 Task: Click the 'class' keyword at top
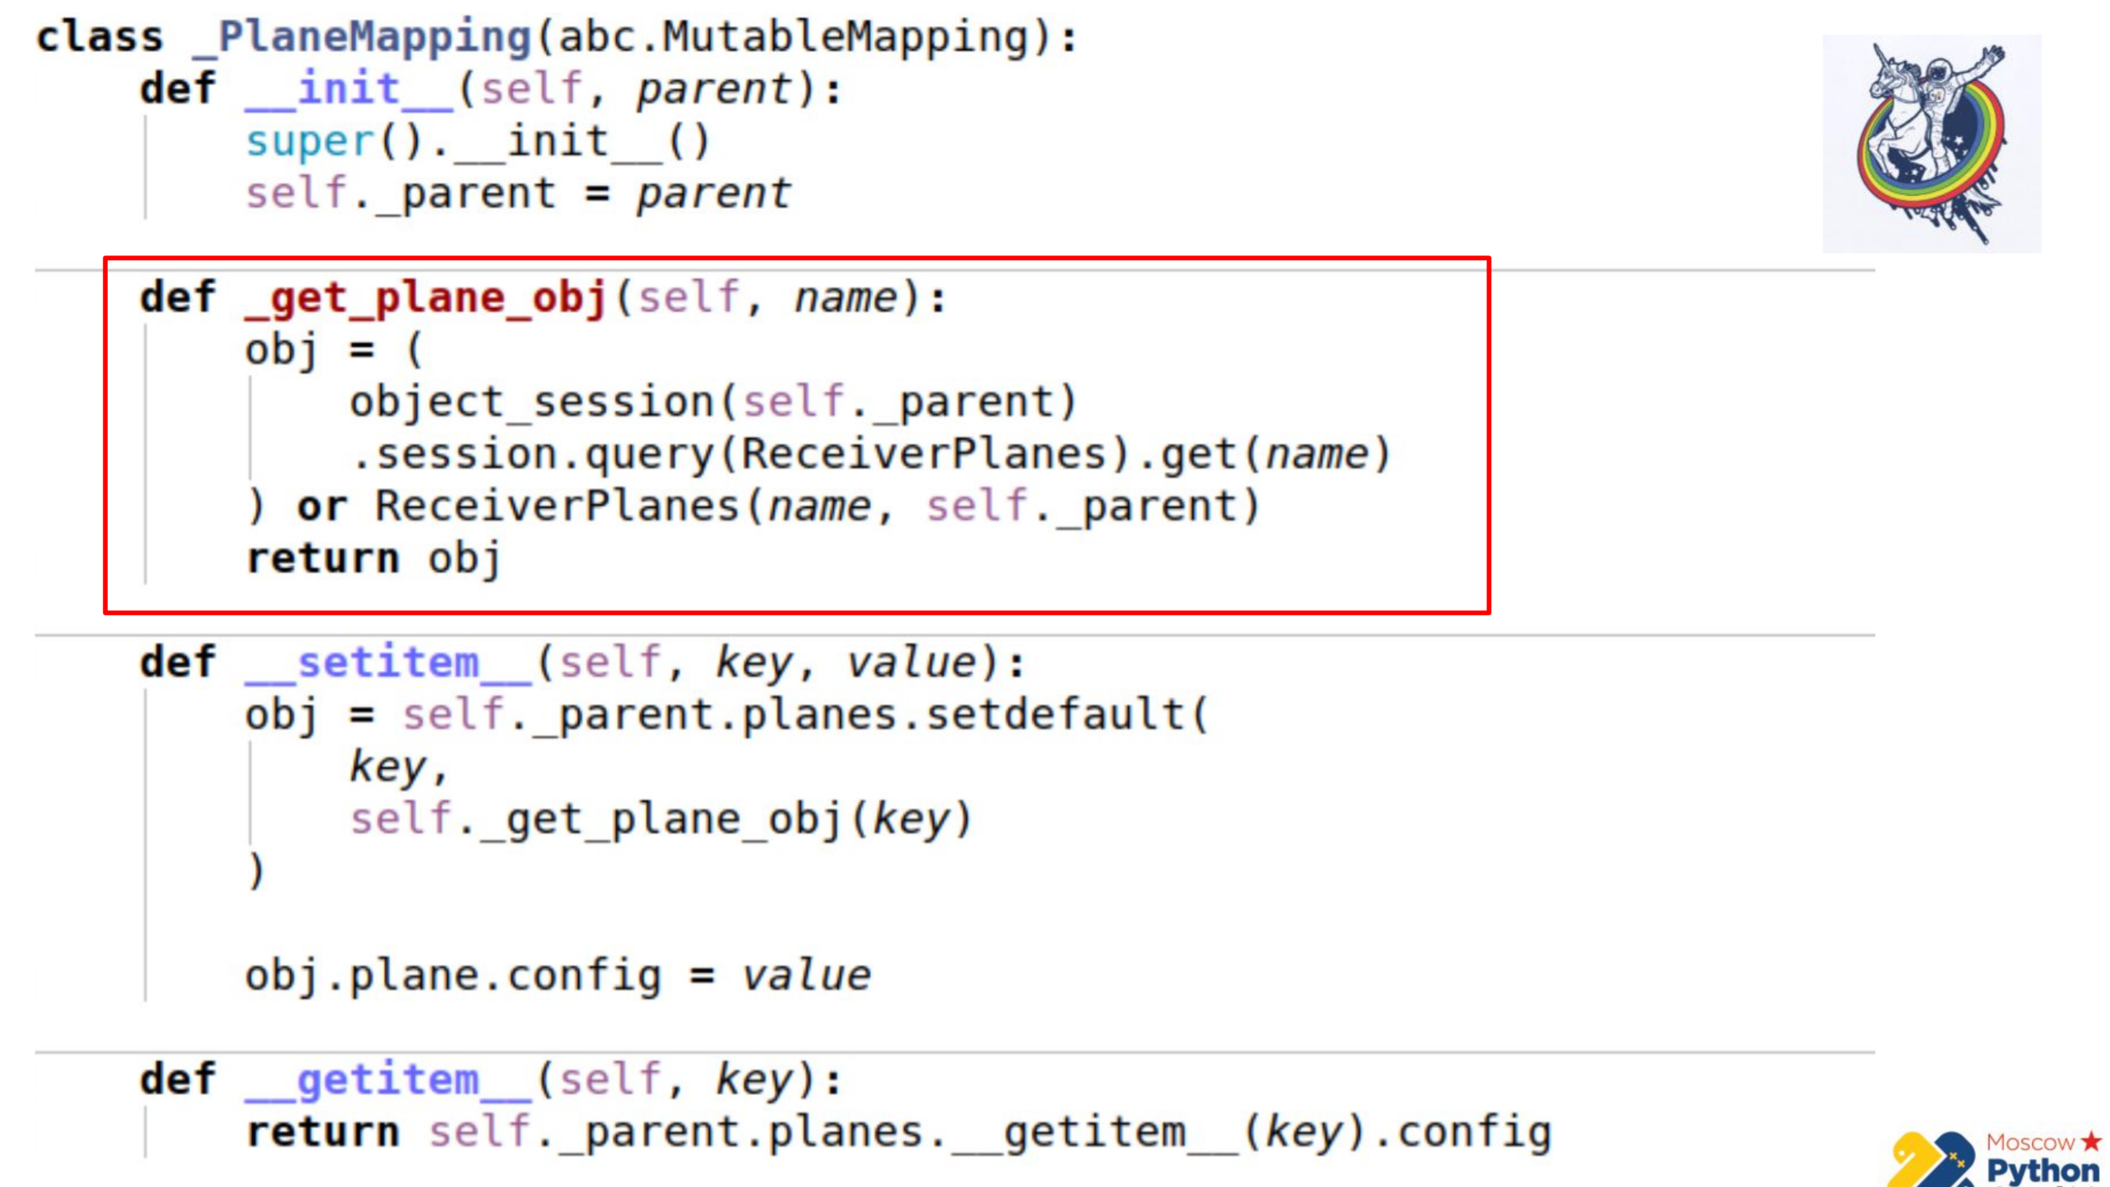100,38
